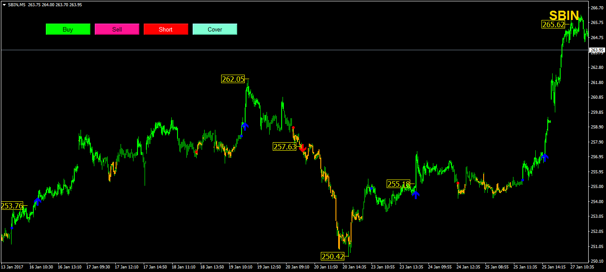Click the 18 Jan 13:50 time label
Viewport: 606px width, 272px height.
point(212,267)
